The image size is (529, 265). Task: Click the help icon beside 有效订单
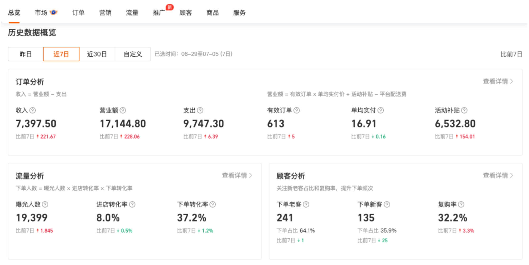tap(297, 110)
